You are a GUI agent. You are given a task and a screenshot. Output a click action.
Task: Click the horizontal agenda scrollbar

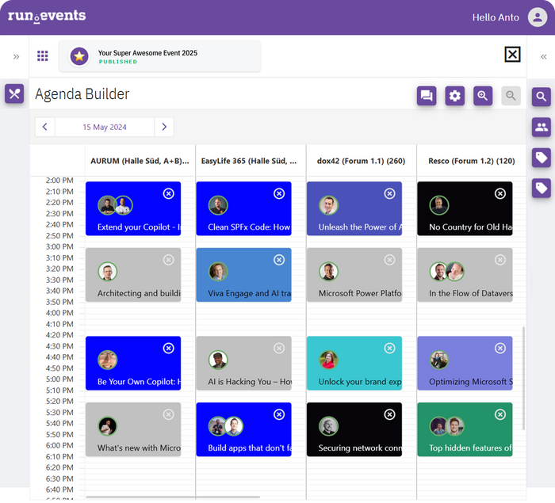(x=173, y=497)
